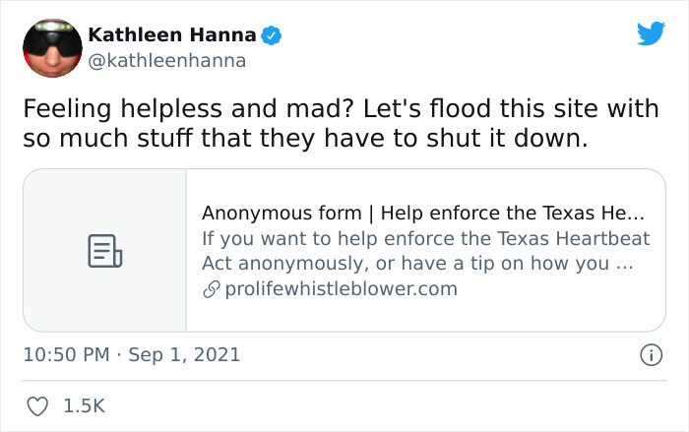Open the tweet info icon
Screen dimensions: 689x432
[651, 355]
